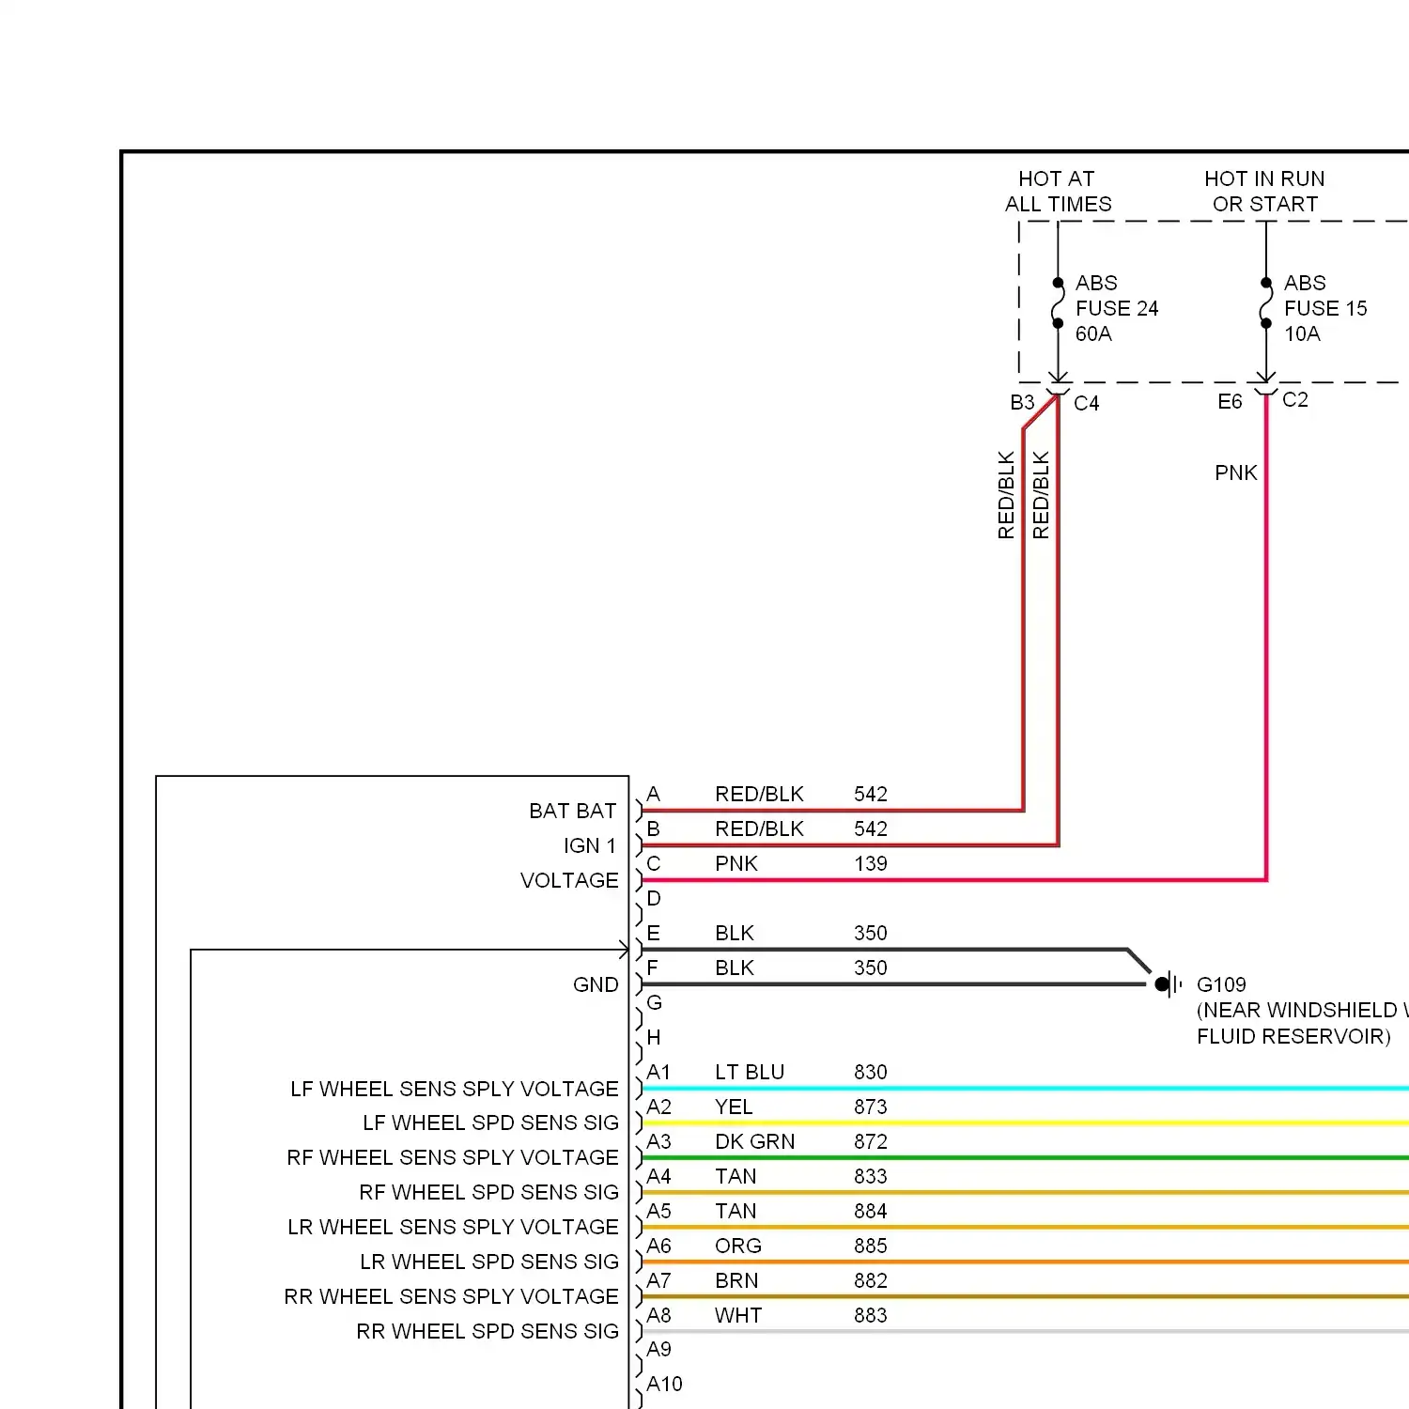The width and height of the screenshot is (1409, 1409).
Task: Click the 'HOT IN RUN OR START' label
Action: click(1264, 192)
